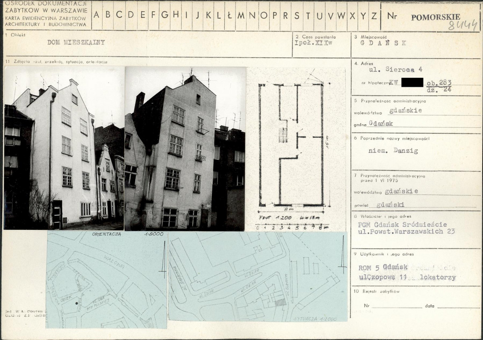
Task: Select the address text ul. Sieroca 4
Action: coord(394,69)
